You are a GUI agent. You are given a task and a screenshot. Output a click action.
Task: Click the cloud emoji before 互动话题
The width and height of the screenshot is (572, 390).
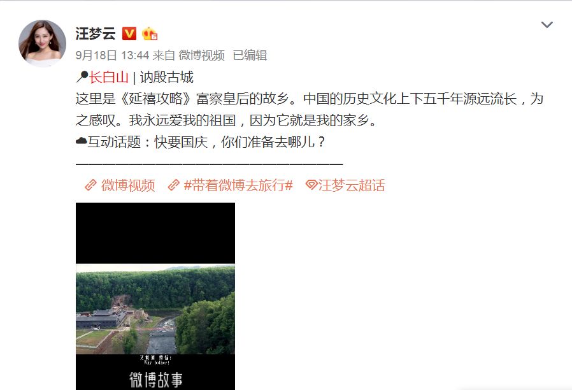pos(81,141)
